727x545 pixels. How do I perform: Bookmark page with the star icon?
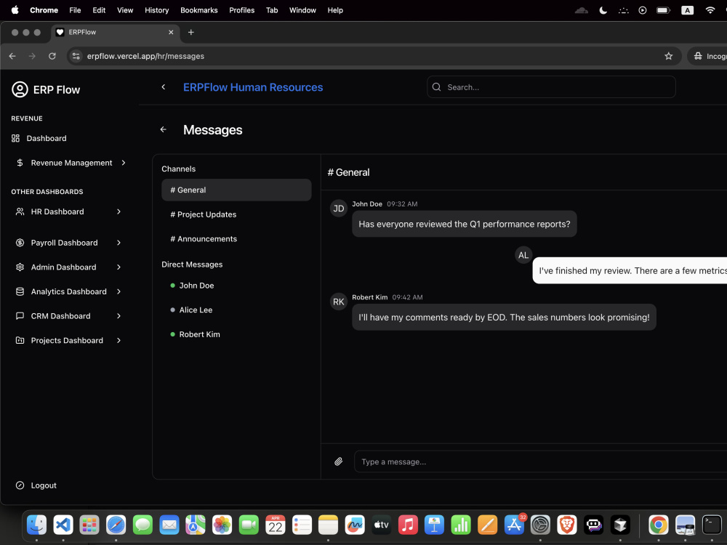[669, 56]
